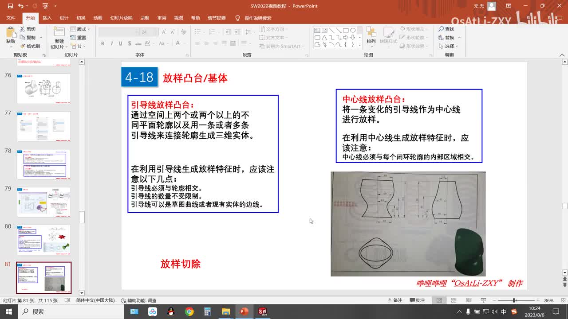
Task: Switch to normal view icon in status bar
Action: [x=439, y=300]
